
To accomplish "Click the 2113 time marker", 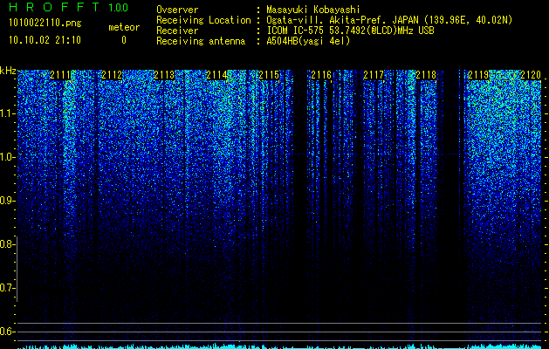I will (x=164, y=75).
